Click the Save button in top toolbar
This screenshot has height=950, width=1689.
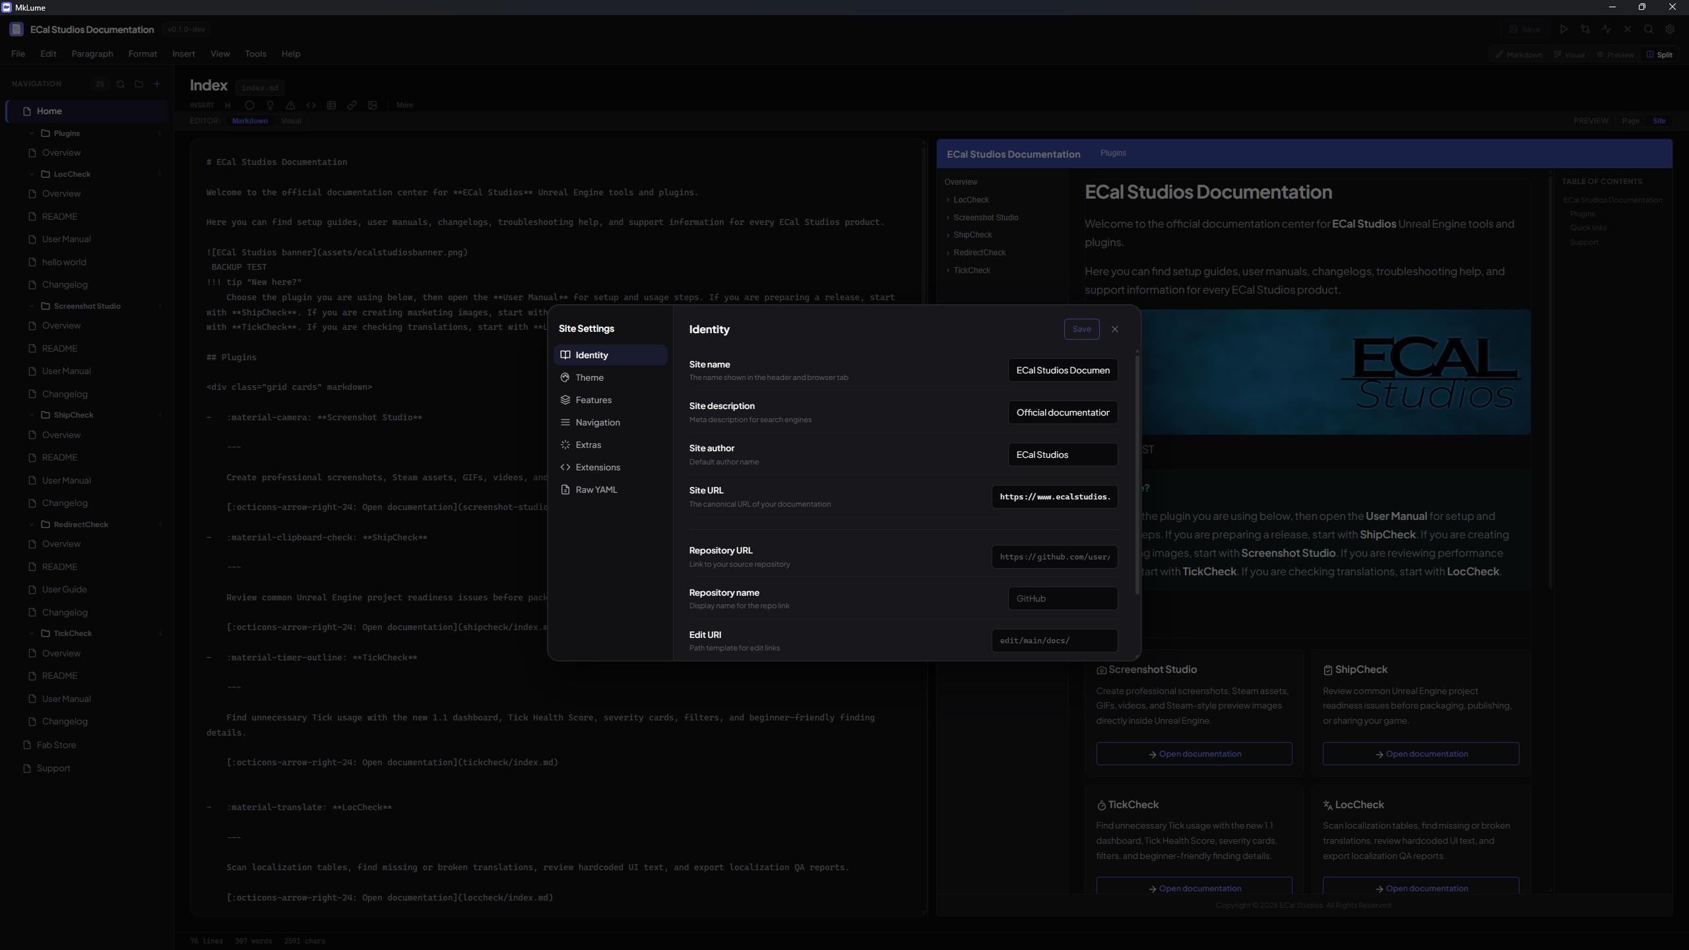pyautogui.click(x=1525, y=29)
